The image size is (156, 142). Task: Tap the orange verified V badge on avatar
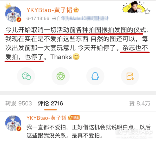pos(19,20)
